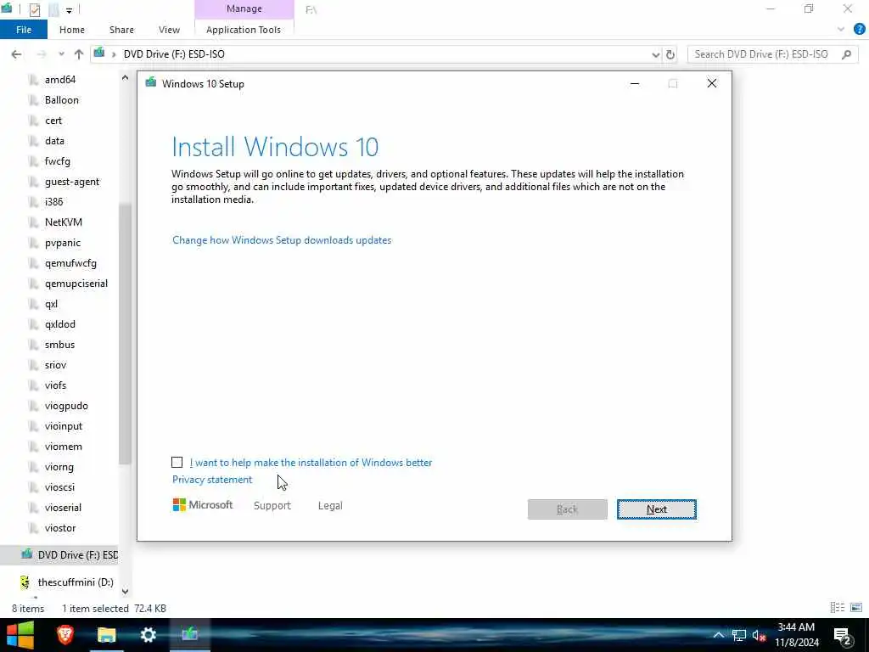
Task: Click the search magnifier icon
Action: coord(846,53)
